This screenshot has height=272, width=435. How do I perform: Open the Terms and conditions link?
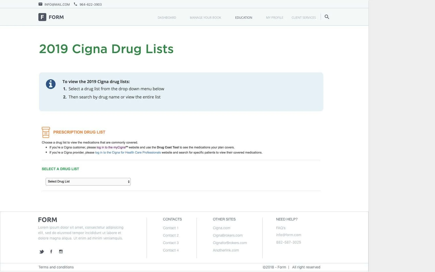pos(56,267)
